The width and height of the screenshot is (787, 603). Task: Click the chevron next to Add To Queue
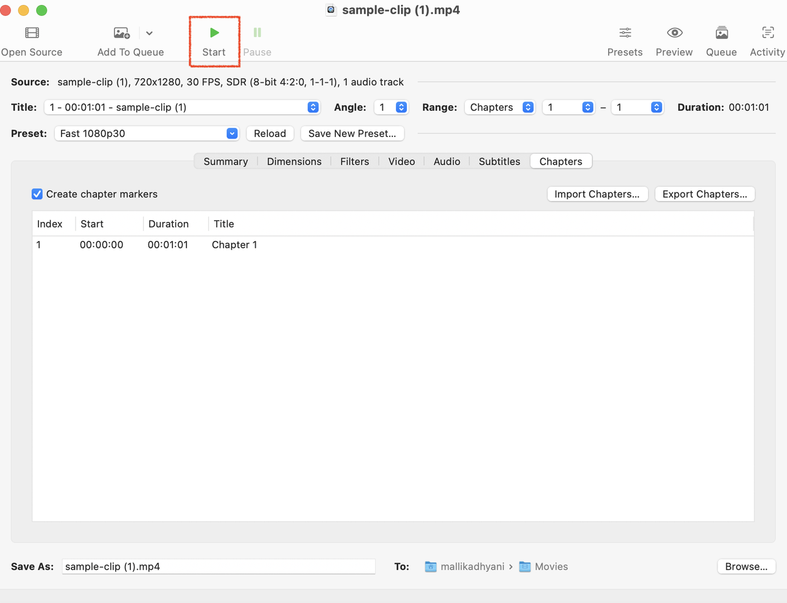coord(149,33)
